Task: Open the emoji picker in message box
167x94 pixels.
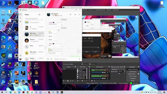Action: pyautogui.click(x=48, y=59)
